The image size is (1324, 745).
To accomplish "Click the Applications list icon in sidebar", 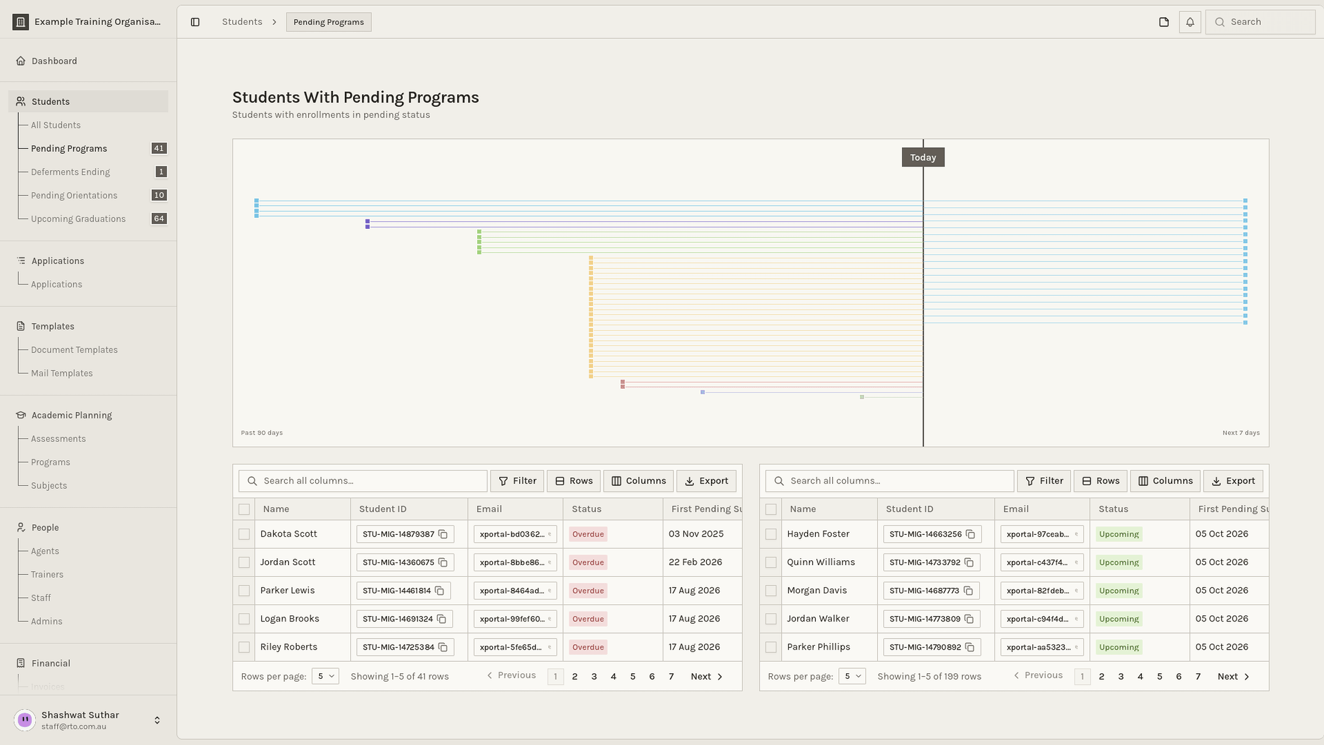I will click(20, 261).
